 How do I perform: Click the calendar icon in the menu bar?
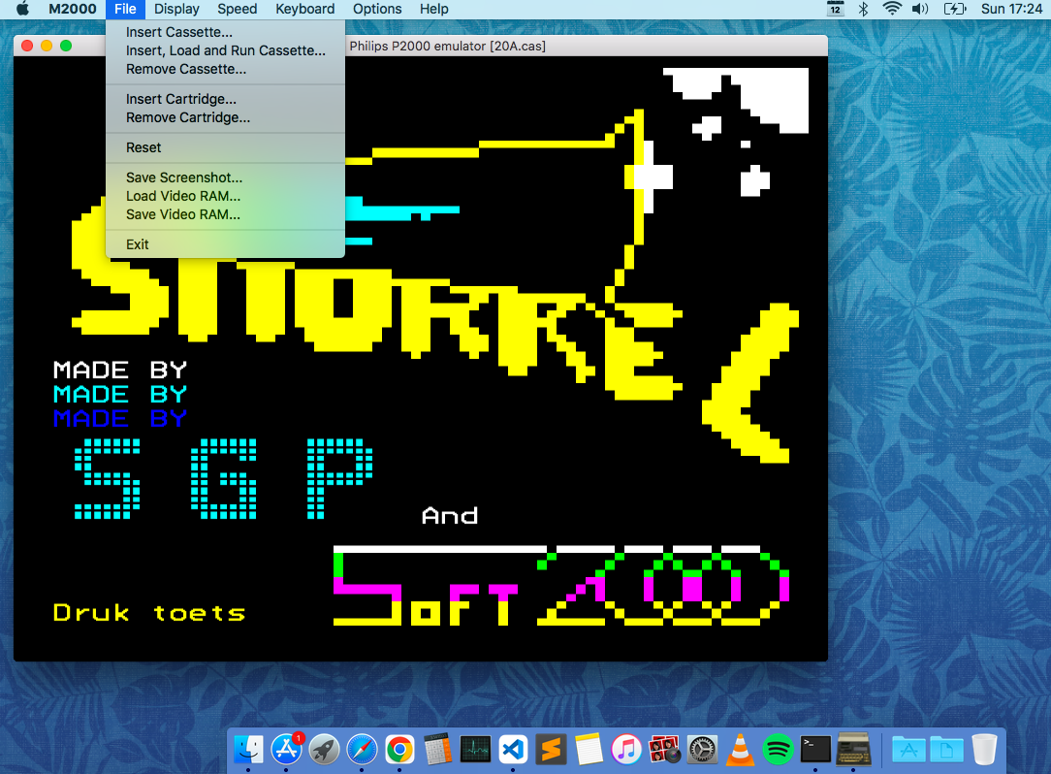pyautogui.click(x=835, y=9)
